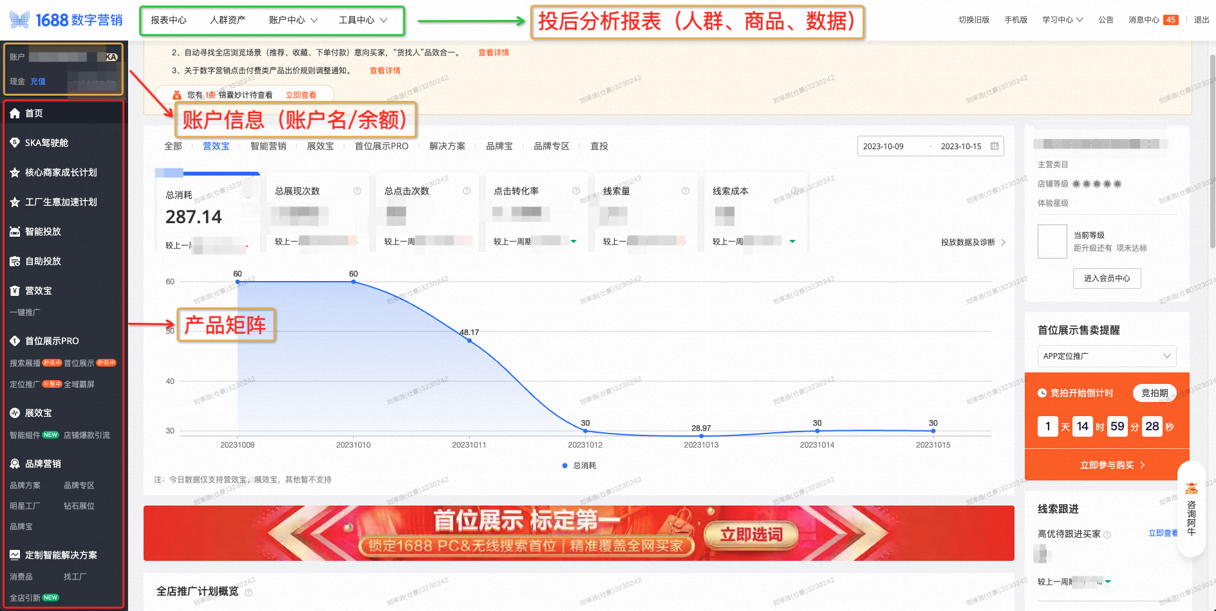Click the 20231011 data point 48.17
The width and height of the screenshot is (1216, 611).
[469, 341]
